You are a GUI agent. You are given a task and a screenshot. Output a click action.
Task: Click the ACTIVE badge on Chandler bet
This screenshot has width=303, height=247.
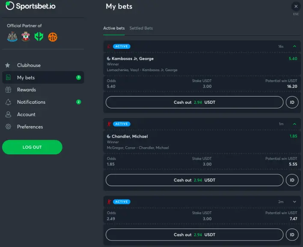(x=122, y=124)
